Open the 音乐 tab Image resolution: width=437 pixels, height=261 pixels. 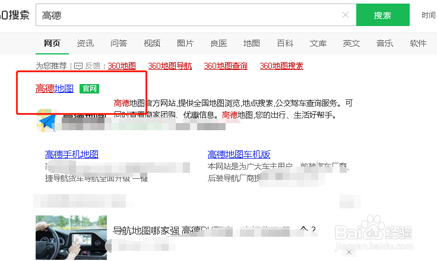click(x=385, y=43)
